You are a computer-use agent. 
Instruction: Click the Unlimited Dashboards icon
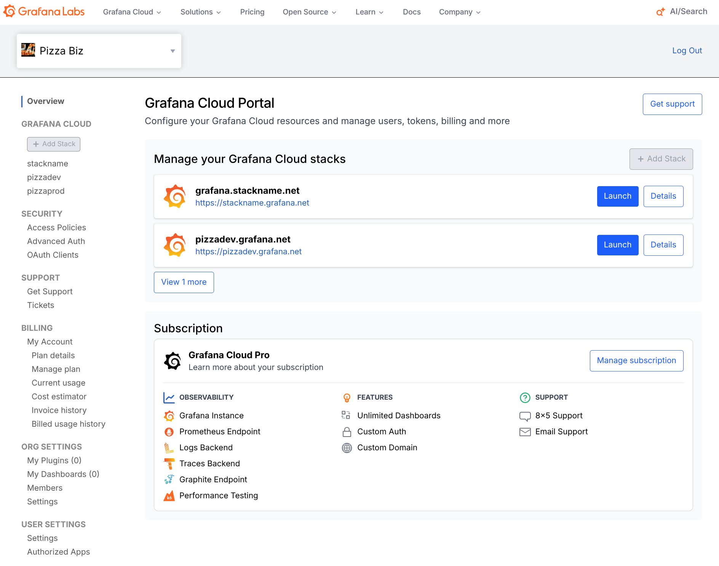tap(346, 415)
